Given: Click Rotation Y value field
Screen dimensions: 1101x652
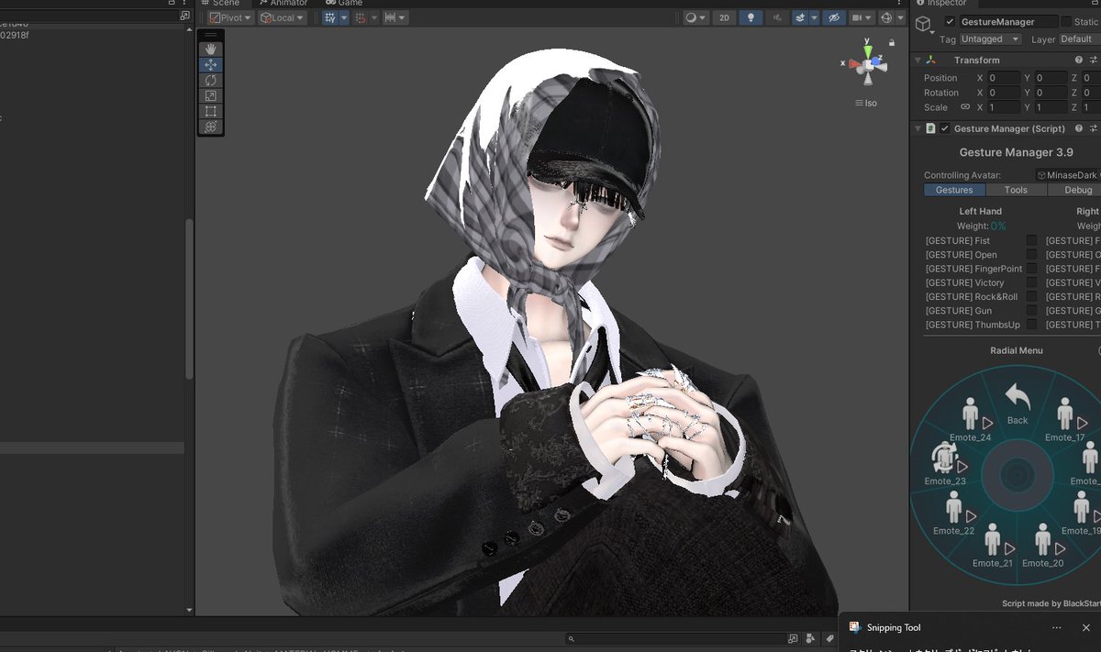Looking at the screenshot, I should (x=1051, y=93).
